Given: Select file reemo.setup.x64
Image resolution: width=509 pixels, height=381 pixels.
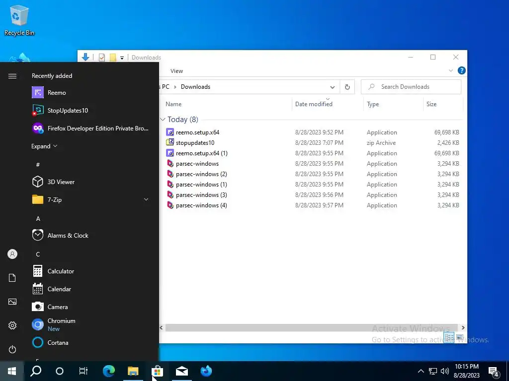Looking at the screenshot, I should point(197,132).
